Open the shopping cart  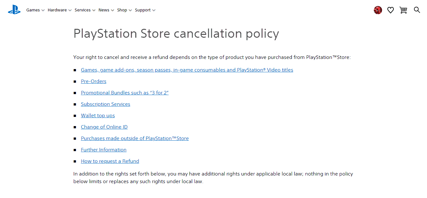coord(403,10)
